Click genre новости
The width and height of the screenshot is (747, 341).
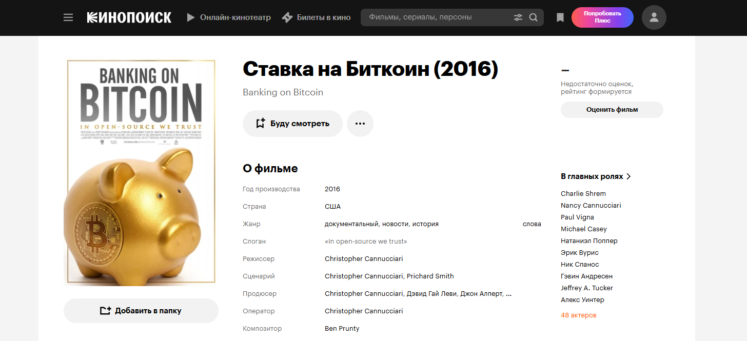pyautogui.click(x=396, y=224)
